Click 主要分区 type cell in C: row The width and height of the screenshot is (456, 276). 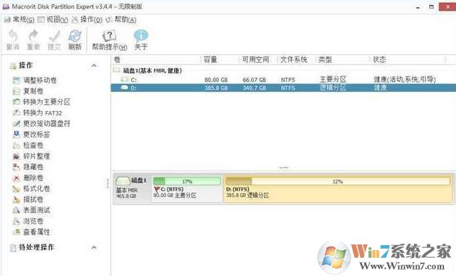(x=333, y=79)
